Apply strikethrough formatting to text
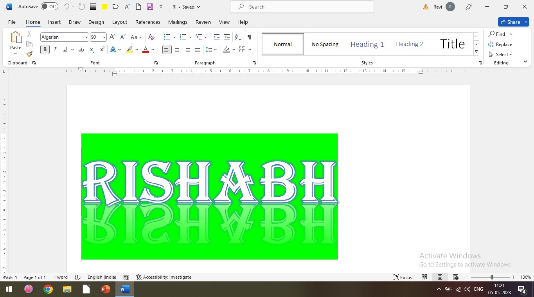This screenshot has width=534, height=297. [81, 50]
